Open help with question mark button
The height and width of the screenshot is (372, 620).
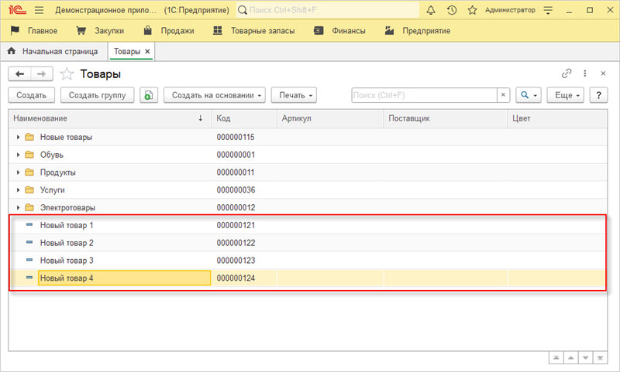[597, 95]
